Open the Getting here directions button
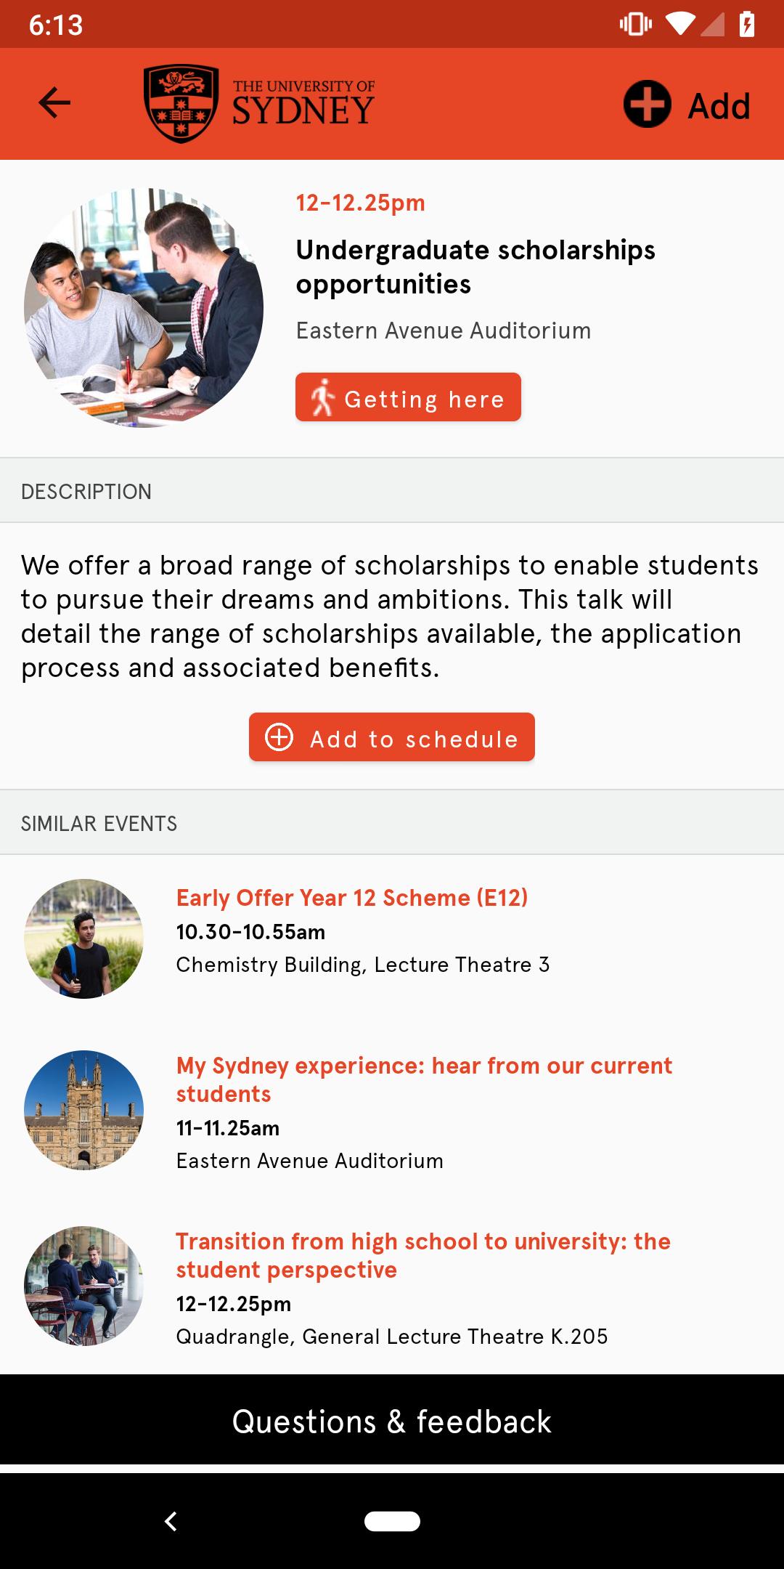 pos(408,397)
